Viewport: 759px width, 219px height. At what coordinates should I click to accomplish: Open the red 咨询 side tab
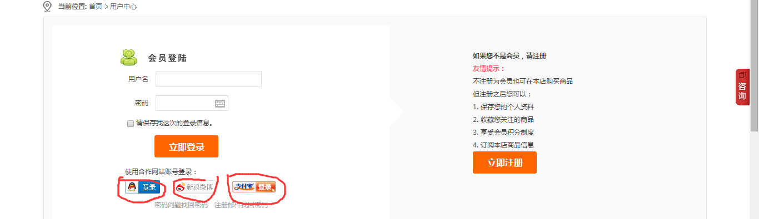[x=742, y=87]
